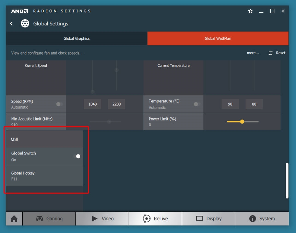The height and width of the screenshot is (233, 296).
Task: Switch to the Global Graphics tab
Action: [x=76, y=38]
